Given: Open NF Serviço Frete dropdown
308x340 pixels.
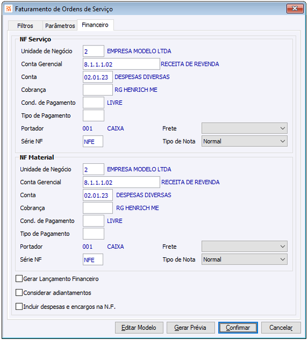Looking at the screenshot, I should pos(244,128).
